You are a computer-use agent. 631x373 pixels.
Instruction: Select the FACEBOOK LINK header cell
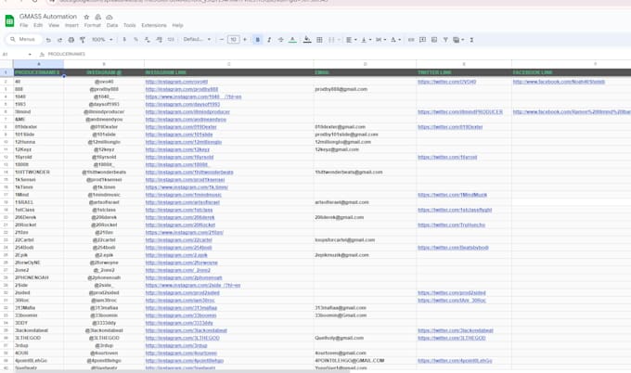571,72
